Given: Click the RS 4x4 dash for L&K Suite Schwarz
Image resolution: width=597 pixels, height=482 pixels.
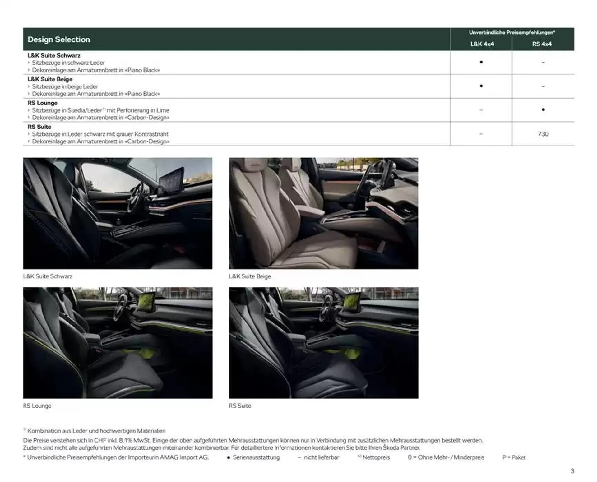Looking at the screenshot, I should click(543, 63).
